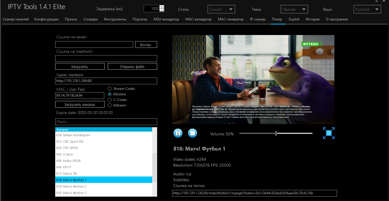The width and height of the screenshot is (389, 201).
Task: Click in the Ссылка на канал field
Action: 94,44
